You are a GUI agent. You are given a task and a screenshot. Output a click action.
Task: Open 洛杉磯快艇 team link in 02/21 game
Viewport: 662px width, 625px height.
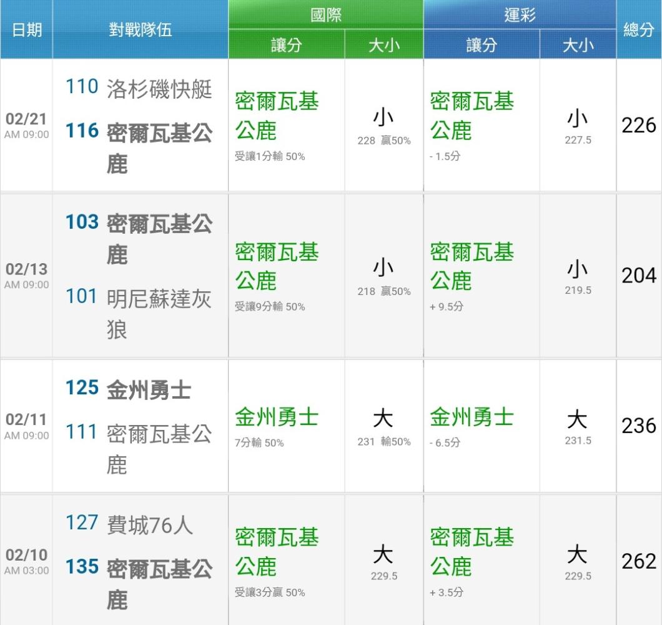(159, 89)
